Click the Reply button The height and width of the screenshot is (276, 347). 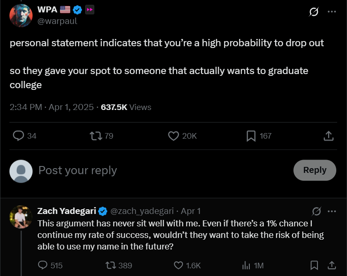coord(314,170)
